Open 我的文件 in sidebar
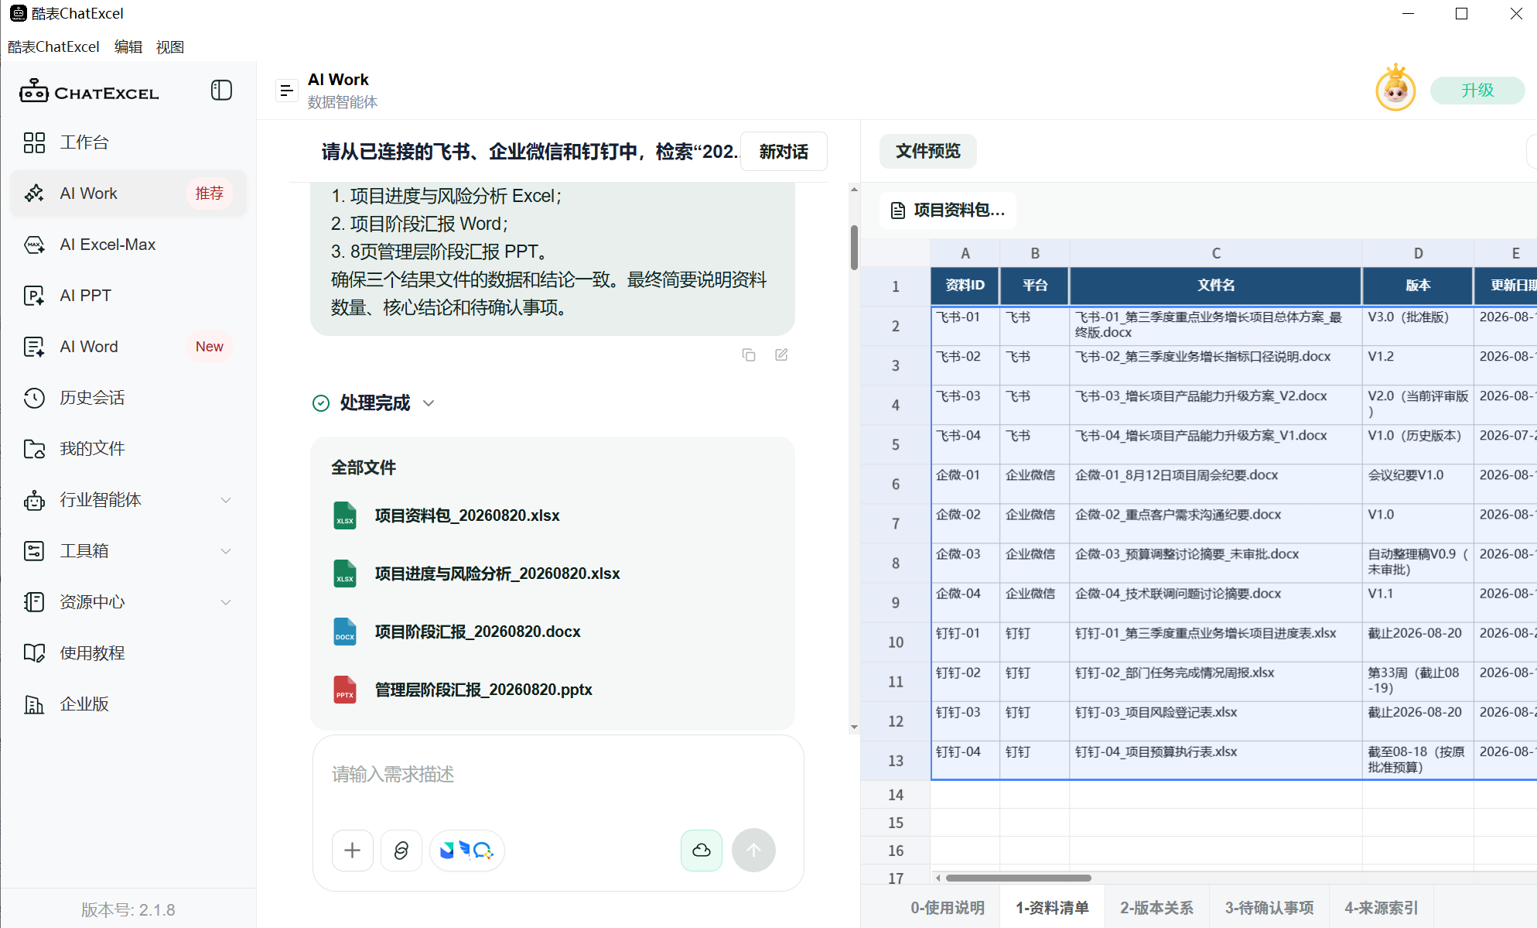This screenshot has width=1537, height=928. pyautogui.click(x=128, y=449)
